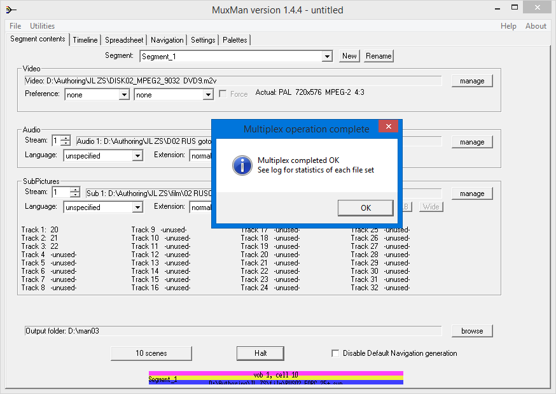Minimize the MuxMan window
556x394 pixels.
[497, 8]
